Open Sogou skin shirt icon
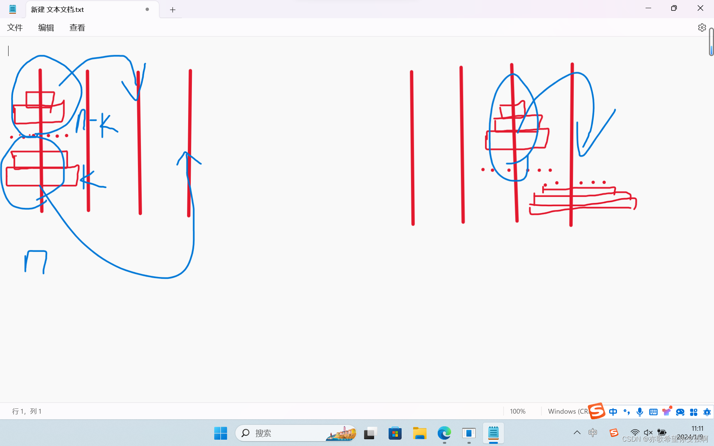Image resolution: width=714 pixels, height=446 pixels. [666, 411]
